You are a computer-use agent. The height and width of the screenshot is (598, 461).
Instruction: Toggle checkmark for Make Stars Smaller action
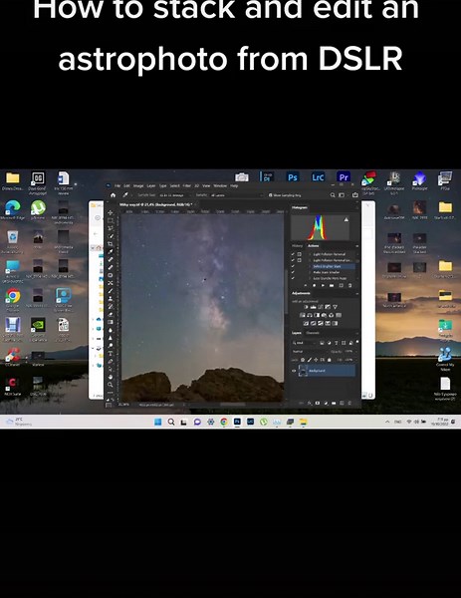coord(293,272)
